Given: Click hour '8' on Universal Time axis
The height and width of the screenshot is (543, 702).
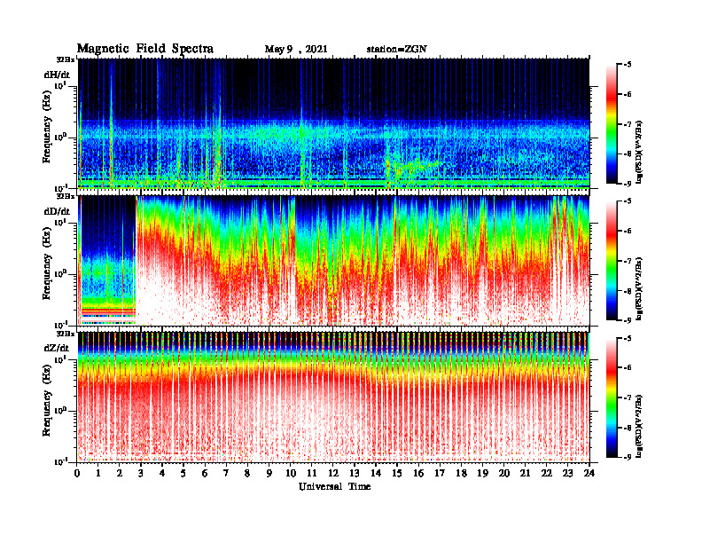Looking at the screenshot, I should click(247, 474).
